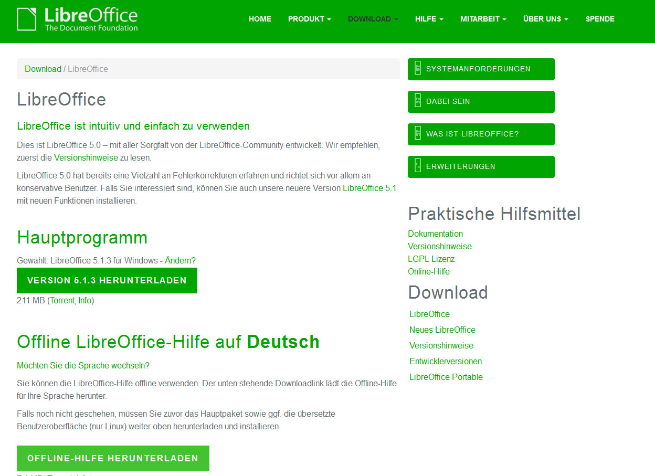Click icon on Erweiterungen button
The height and width of the screenshot is (476, 655).
point(418,166)
